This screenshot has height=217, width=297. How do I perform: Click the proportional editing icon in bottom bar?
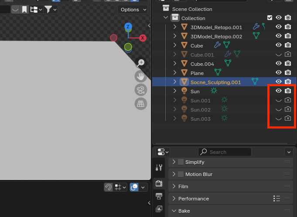[134, 187]
